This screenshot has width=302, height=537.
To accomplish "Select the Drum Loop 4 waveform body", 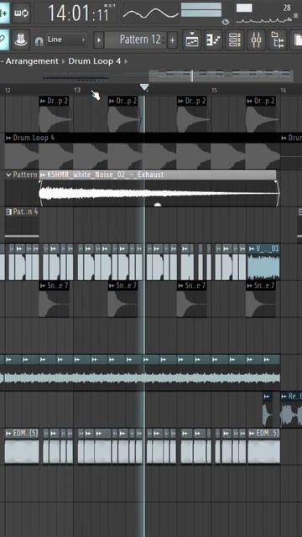I will (x=143, y=156).
